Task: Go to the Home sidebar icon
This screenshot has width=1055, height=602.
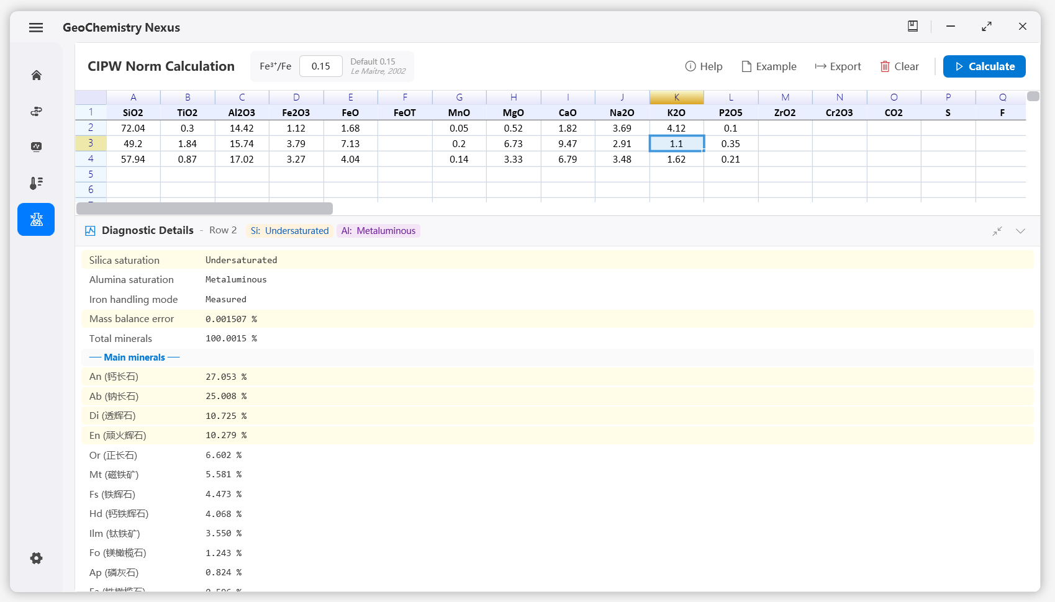Action: (x=36, y=75)
